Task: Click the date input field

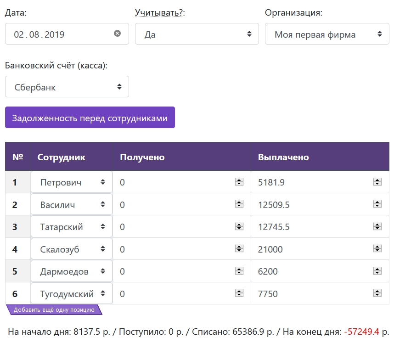Action: (60, 34)
